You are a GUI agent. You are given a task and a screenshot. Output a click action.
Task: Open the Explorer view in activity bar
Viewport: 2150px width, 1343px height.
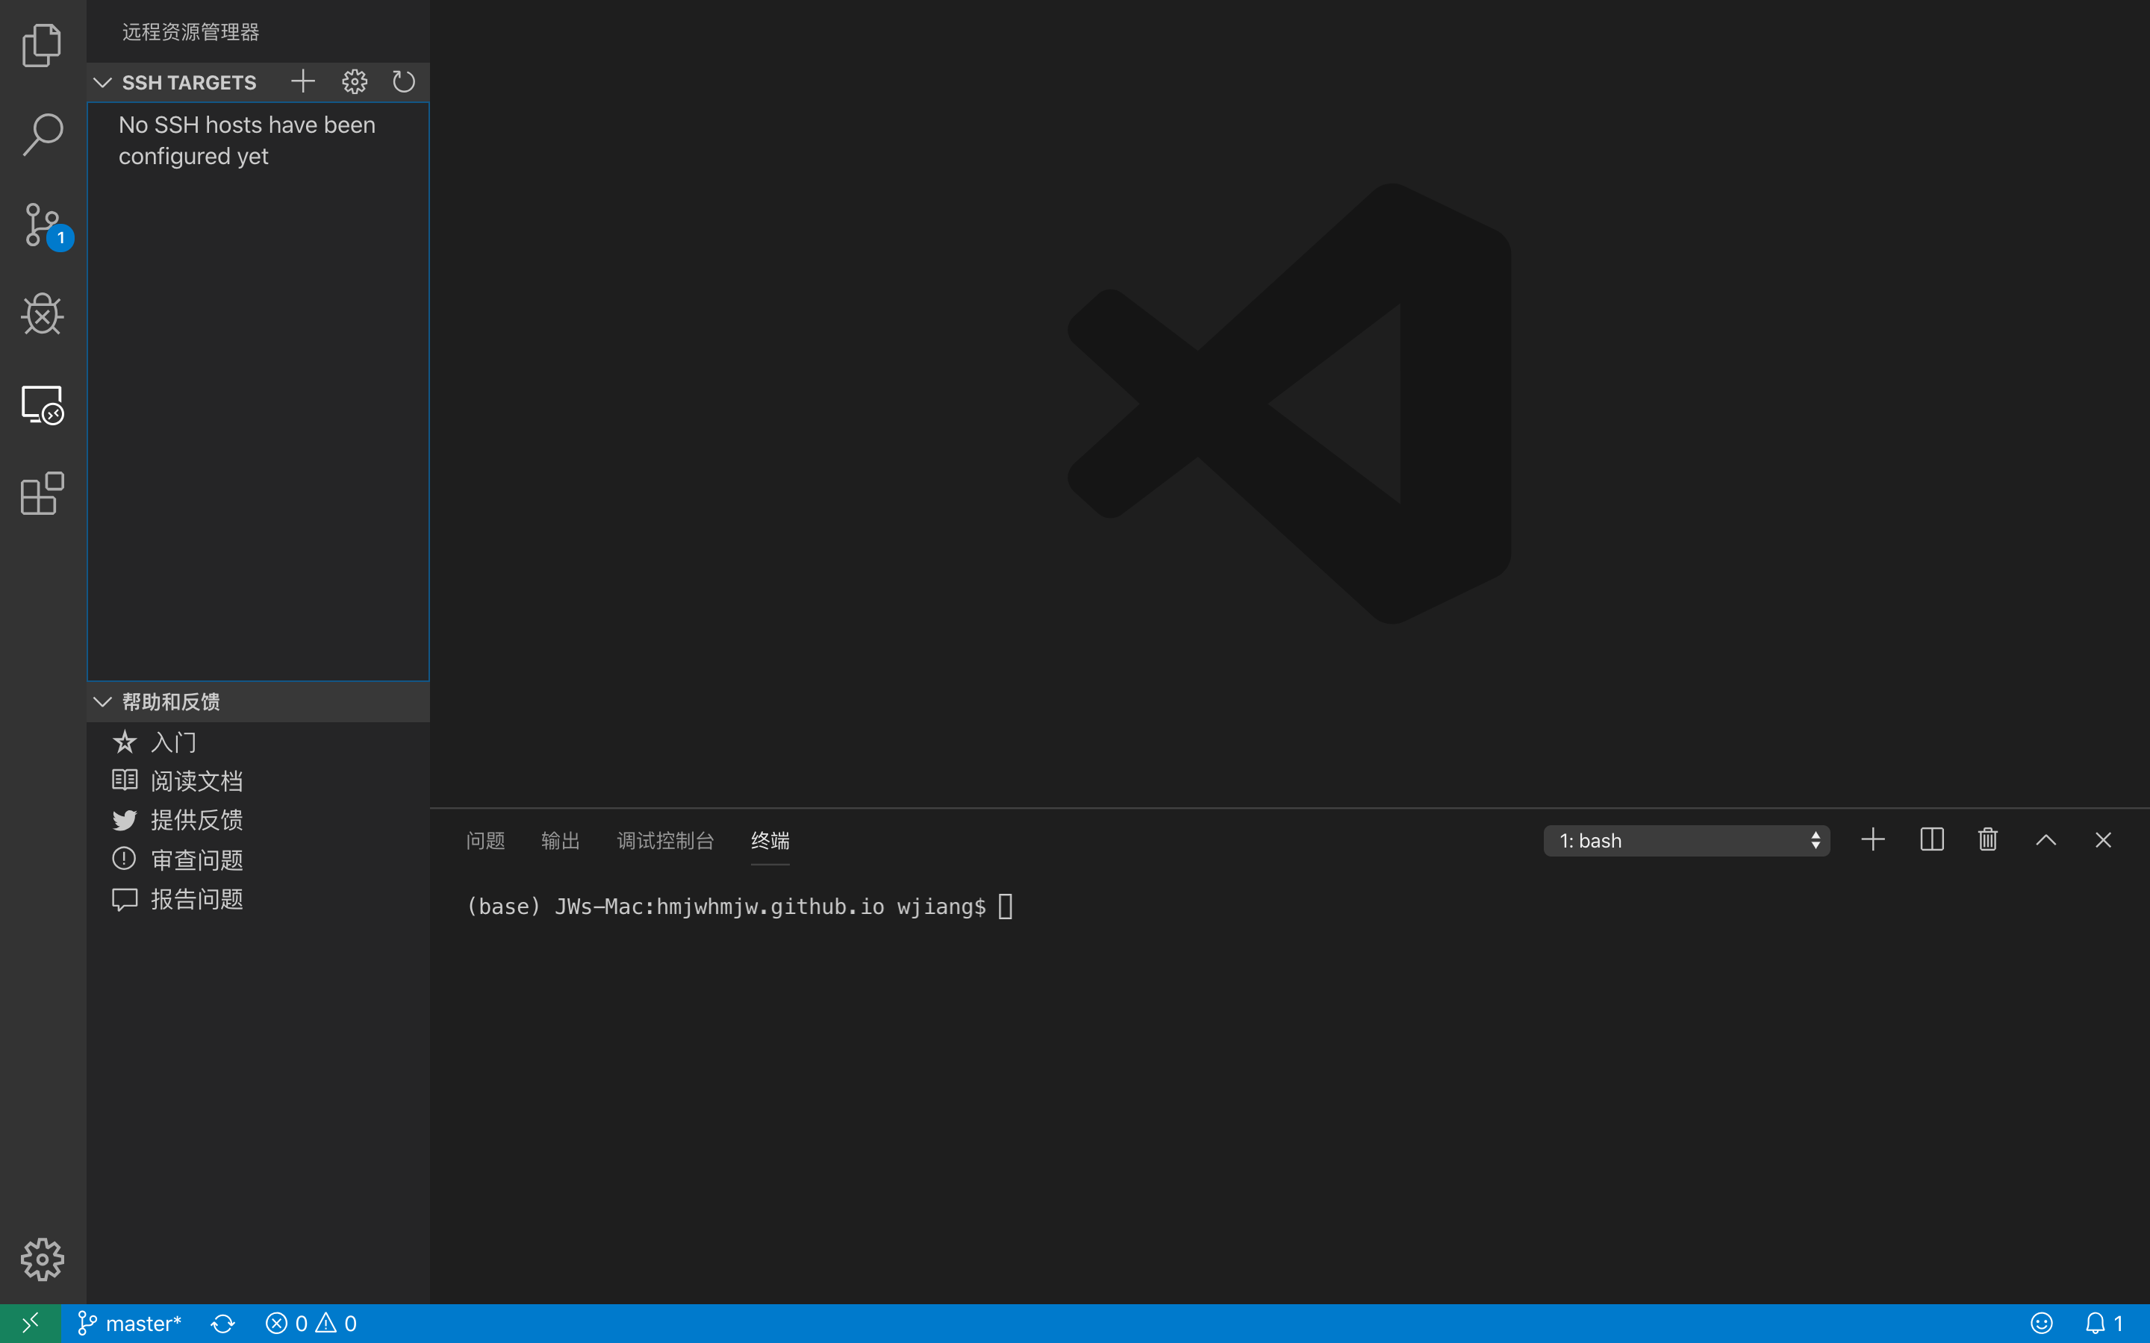(42, 45)
